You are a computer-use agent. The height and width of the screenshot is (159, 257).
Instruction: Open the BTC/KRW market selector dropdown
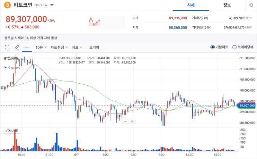click(52, 5)
